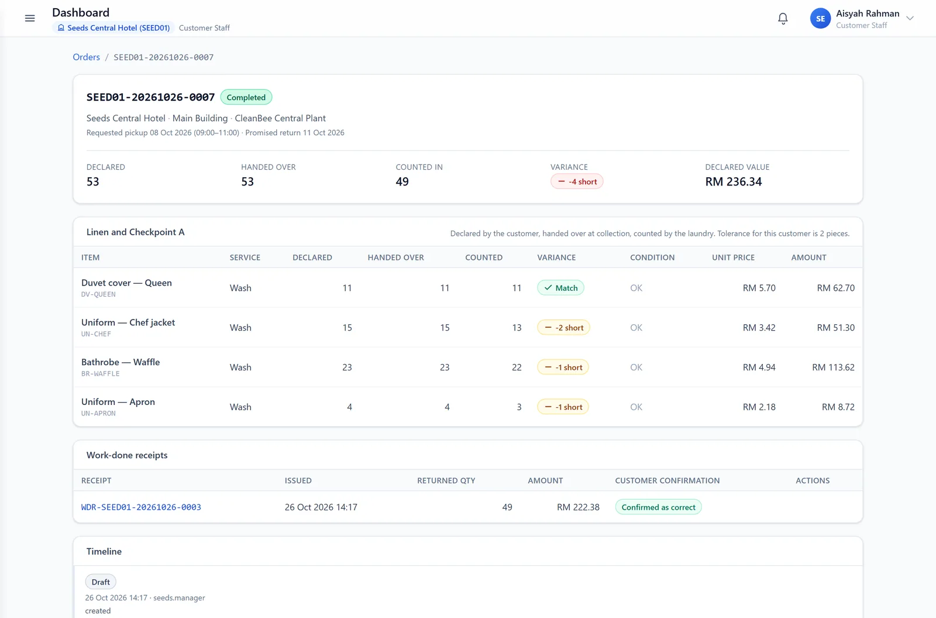936x618 pixels.
Task: Click the SE user avatar
Action: [820, 19]
